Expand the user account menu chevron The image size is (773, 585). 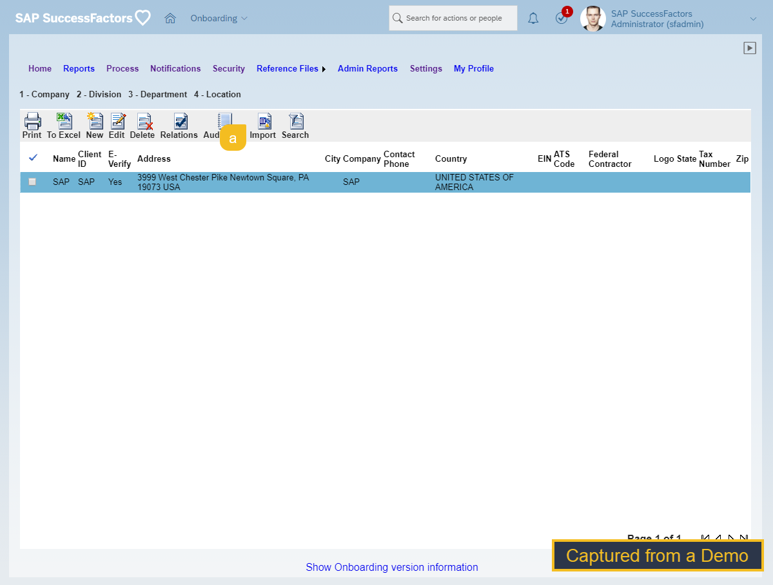753,19
